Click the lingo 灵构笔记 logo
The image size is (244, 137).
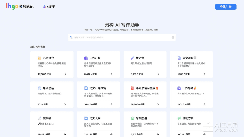point(20,6)
